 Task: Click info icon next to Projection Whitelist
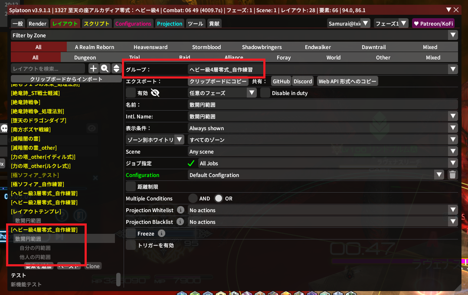pos(181,210)
